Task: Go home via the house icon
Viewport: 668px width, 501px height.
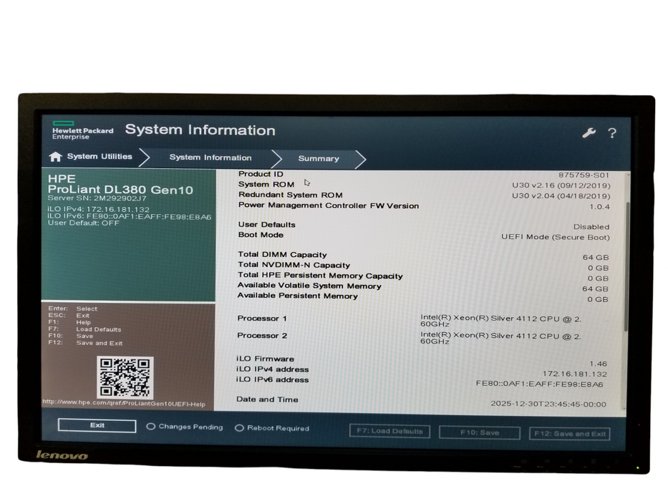Action: click(x=55, y=156)
